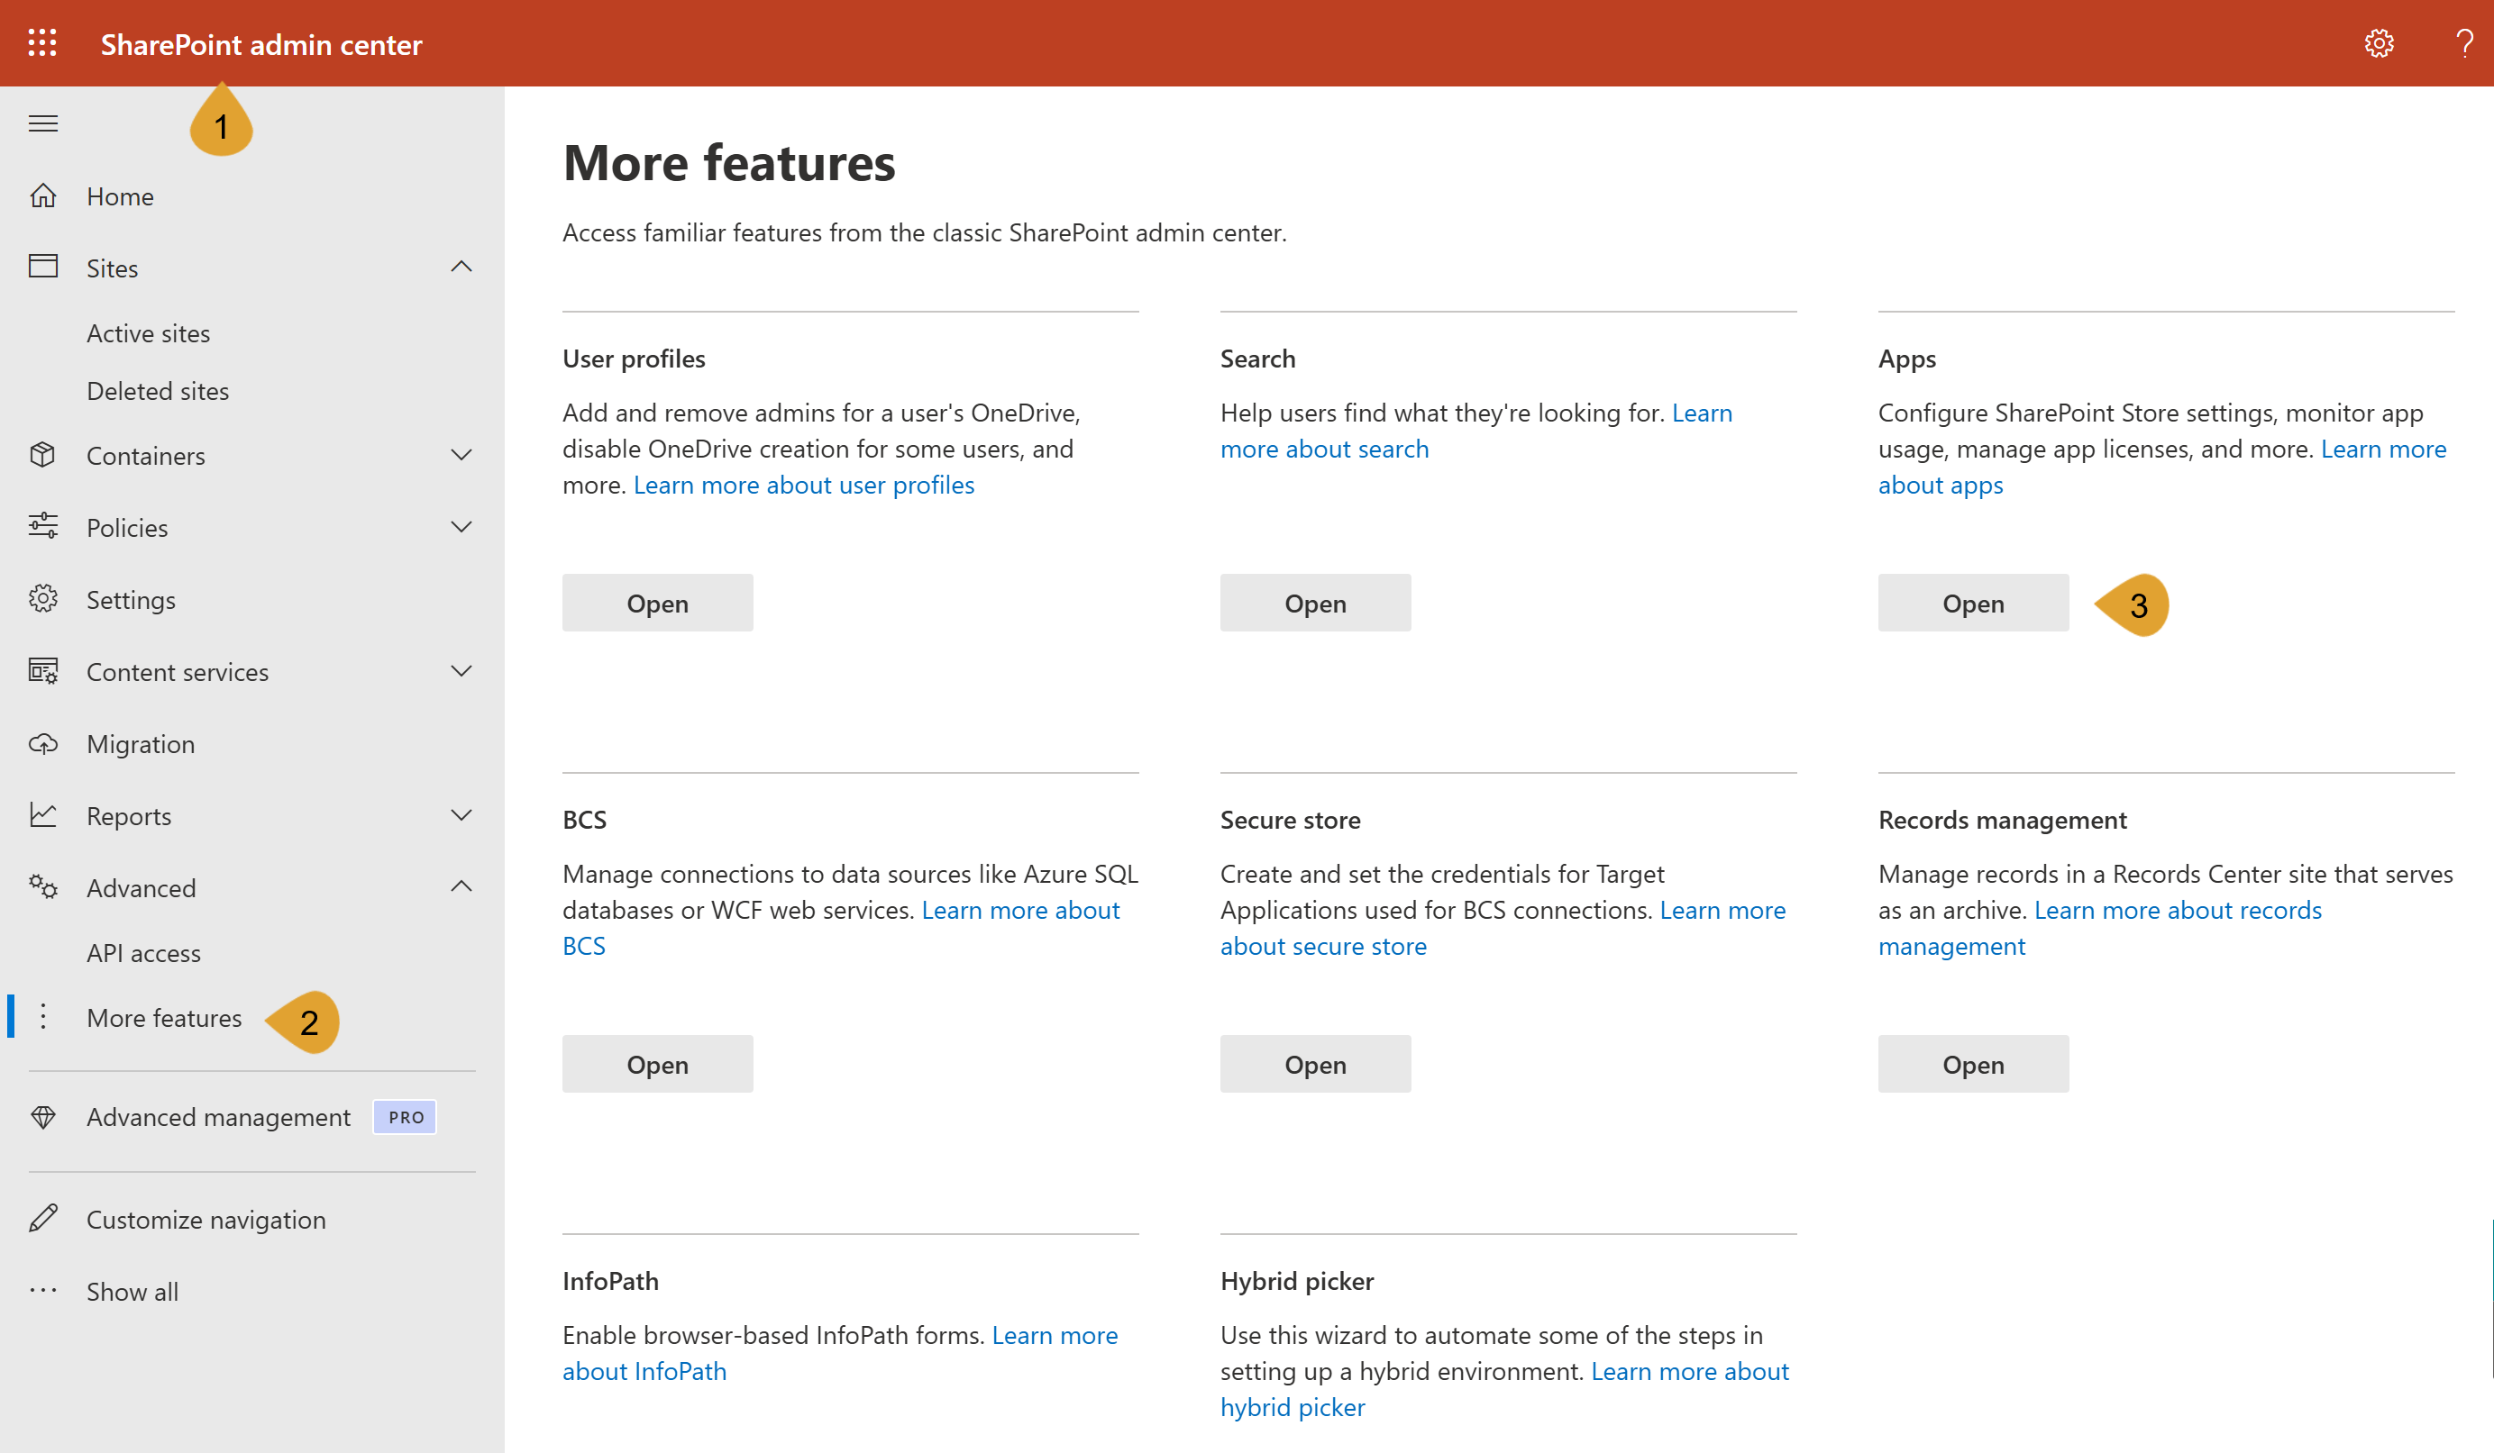Collapse the Sites section chevron
This screenshot has width=2494, height=1453.
pyautogui.click(x=461, y=266)
